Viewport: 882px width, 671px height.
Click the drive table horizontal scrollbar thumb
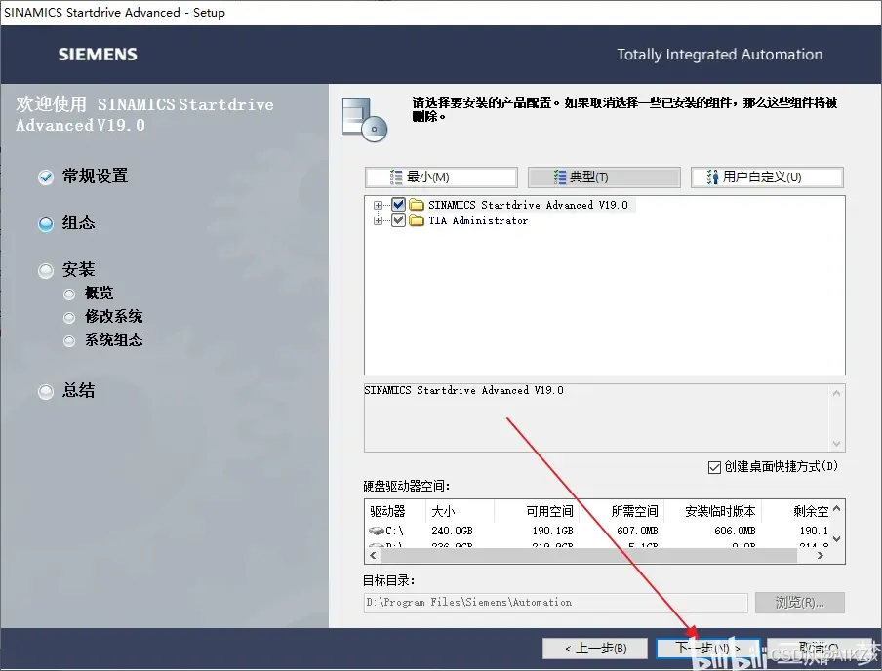pos(589,555)
